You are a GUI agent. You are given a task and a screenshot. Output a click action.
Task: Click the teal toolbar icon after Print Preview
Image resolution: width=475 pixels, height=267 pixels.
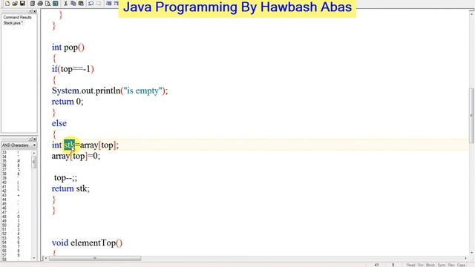pyautogui.click(x=56, y=3)
